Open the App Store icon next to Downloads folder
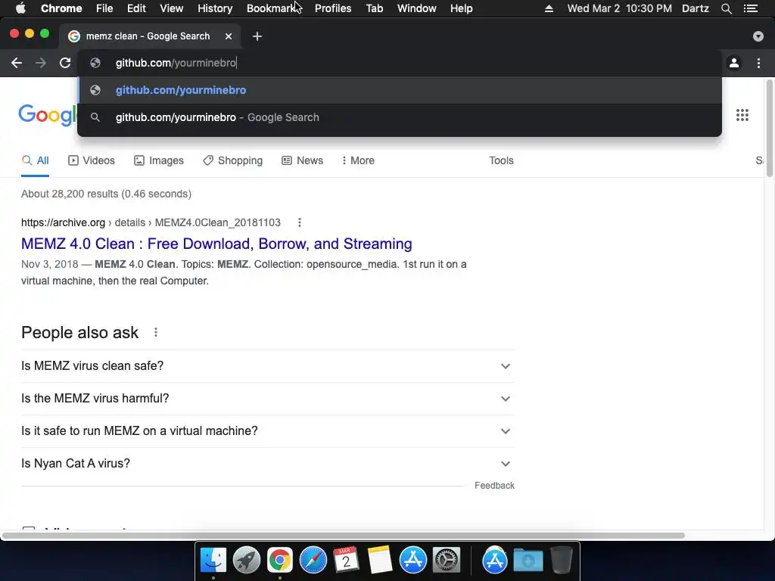The image size is (775, 581). (x=495, y=561)
